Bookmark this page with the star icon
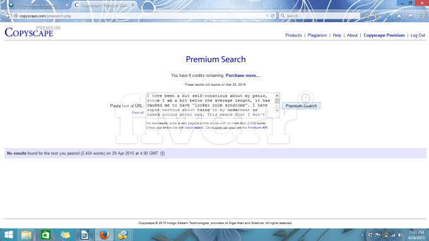 click(367, 16)
